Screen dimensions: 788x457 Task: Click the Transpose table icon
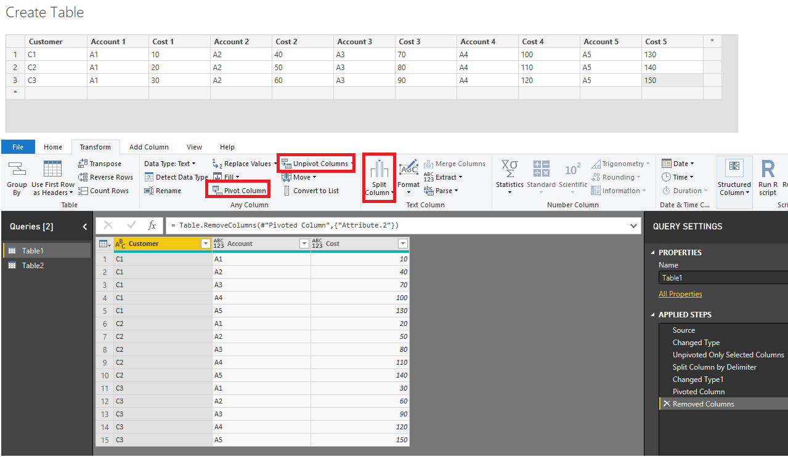tap(84, 164)
